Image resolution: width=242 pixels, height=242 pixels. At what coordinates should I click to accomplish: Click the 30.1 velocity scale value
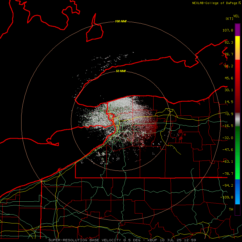click(x=229, y=90)
